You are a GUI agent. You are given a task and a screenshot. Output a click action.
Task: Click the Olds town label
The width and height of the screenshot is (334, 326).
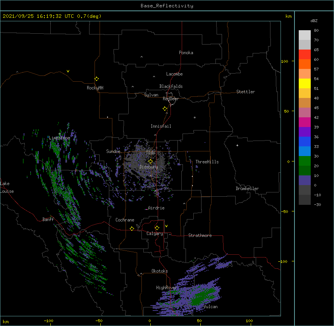click(150, 153)
